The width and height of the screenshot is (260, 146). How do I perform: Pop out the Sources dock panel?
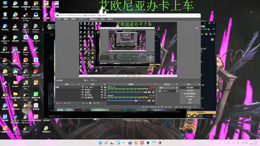[104, 84]
